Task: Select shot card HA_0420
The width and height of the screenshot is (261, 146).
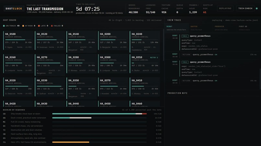Action: tap(18, 104)
